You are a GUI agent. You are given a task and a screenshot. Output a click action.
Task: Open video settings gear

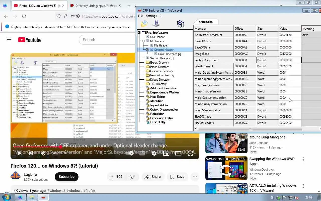154,153
